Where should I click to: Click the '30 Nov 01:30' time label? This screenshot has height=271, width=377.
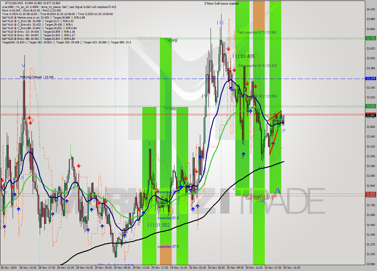197,268
